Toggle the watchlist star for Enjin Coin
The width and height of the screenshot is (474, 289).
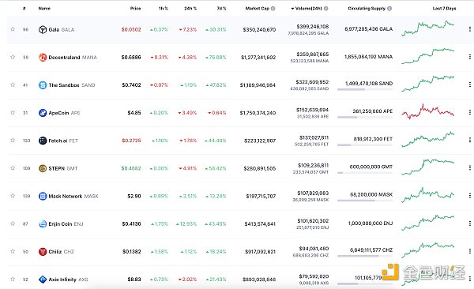[x=13, y=223]
